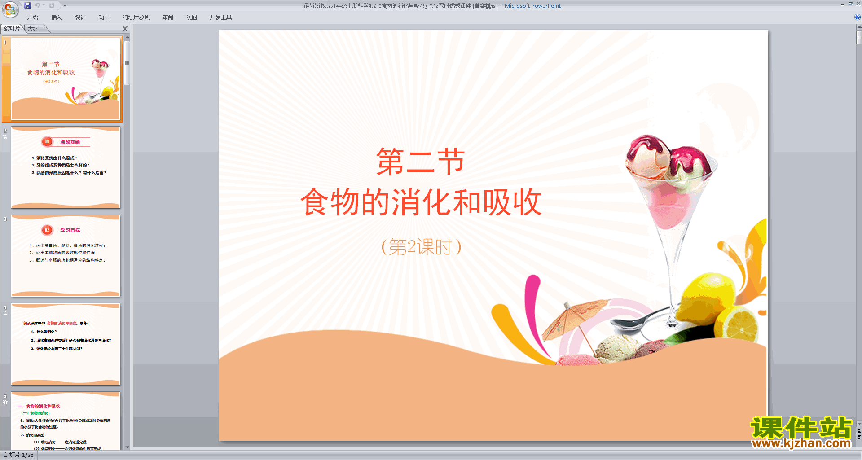The width and height of the screenshot is (862, 460).
Task: Select slide 5 thumbnail 食物的消化和吸收
Action: click(x=66, y=421)
